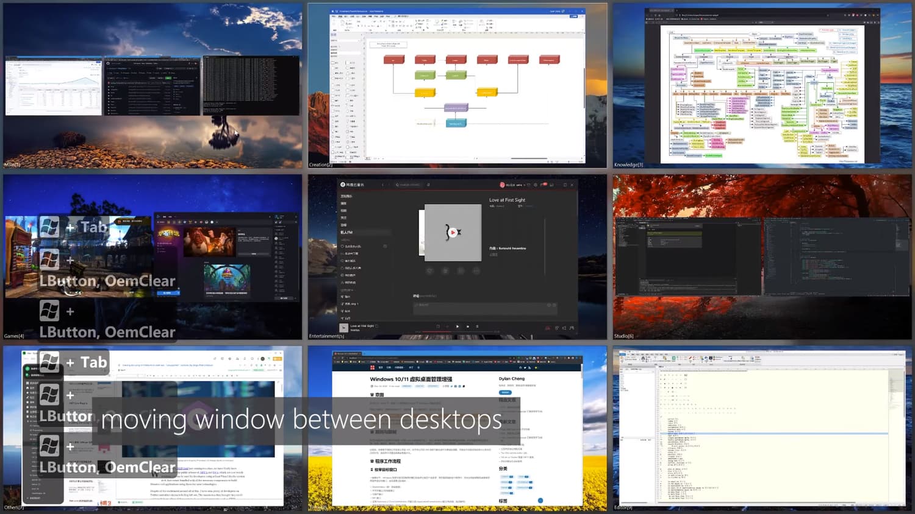This screenshot has height=514, width=915.
Task: Click the red grid logo in blog navbar
Action: point(372,367)
